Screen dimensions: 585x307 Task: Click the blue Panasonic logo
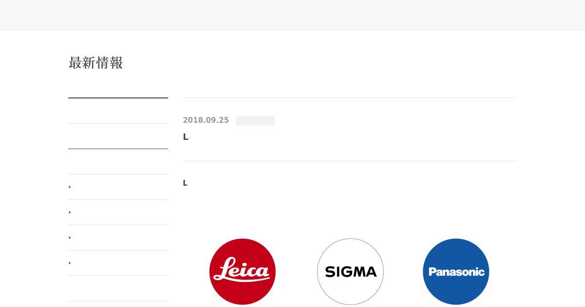(x=456, y=271)
